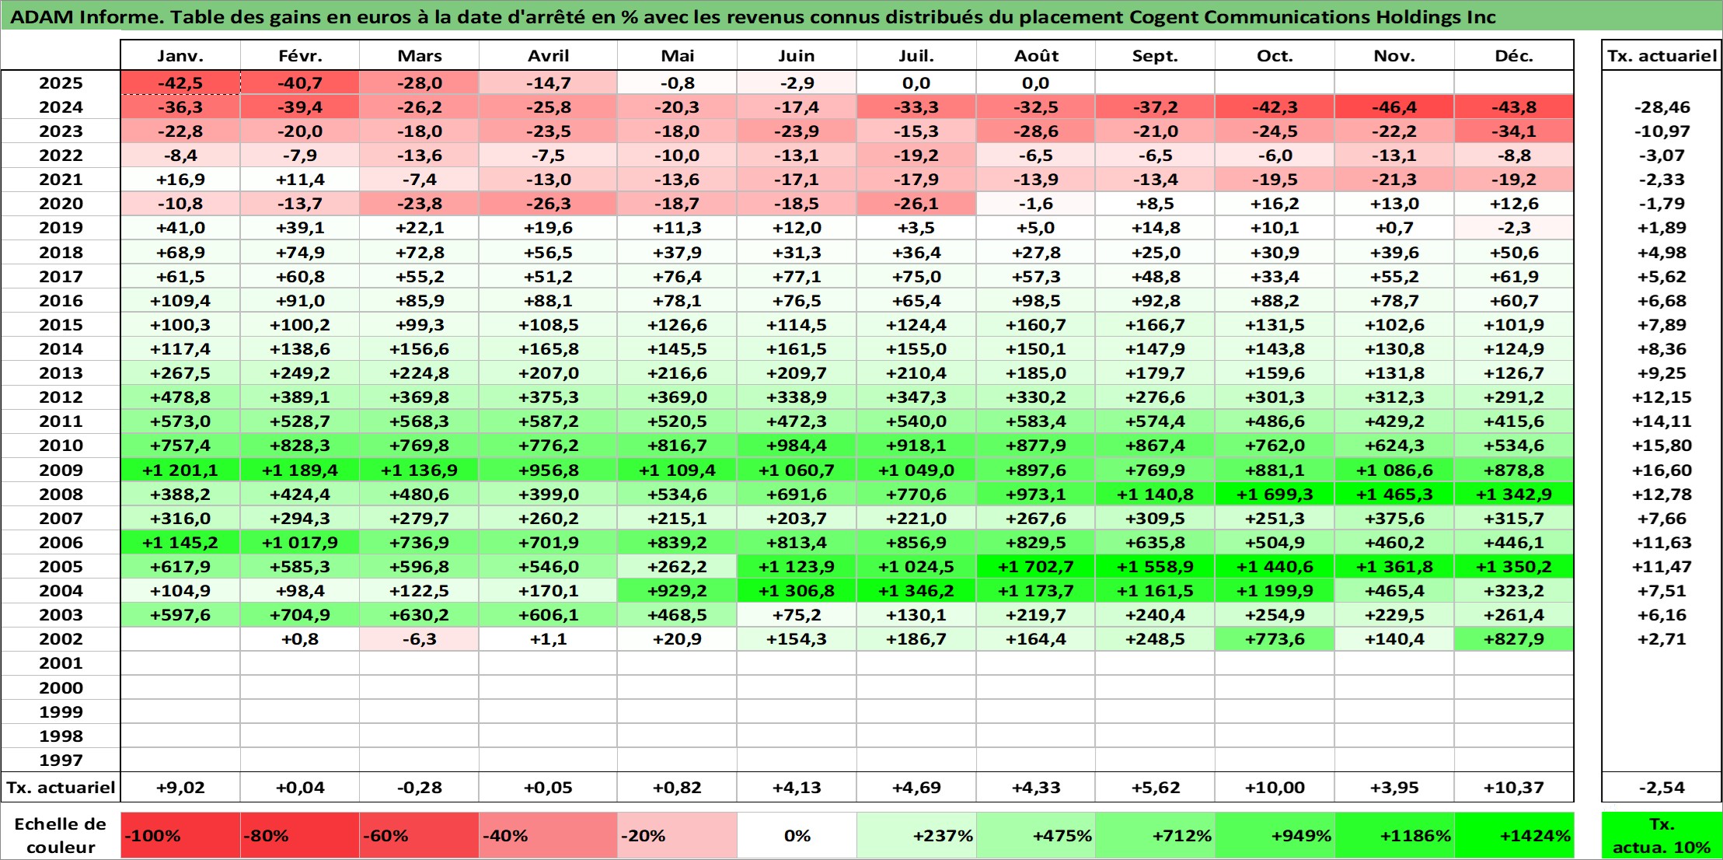Image resolution: width=1723 pixels, height=860 pixels.
Task: Click the +1424% color scale swatch
Action: 1514,836
